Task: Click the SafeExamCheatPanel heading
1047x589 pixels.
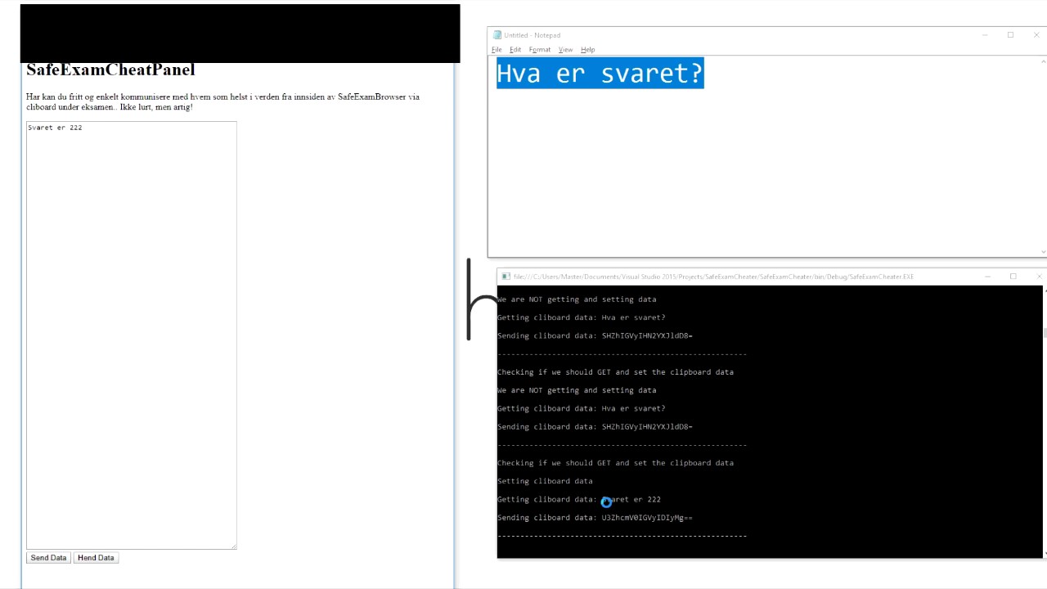Action: point(110,70)
